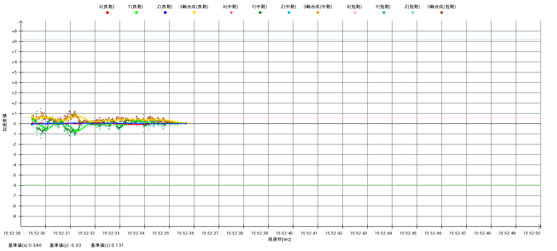Toggle the X(短期) series legend label
Image resolution: width=557 pixels, height=251 pixels.
tap(354, 7)
